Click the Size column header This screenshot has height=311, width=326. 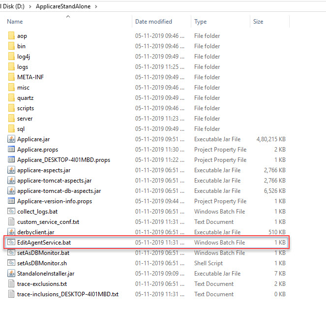click(x=258, y=22)
